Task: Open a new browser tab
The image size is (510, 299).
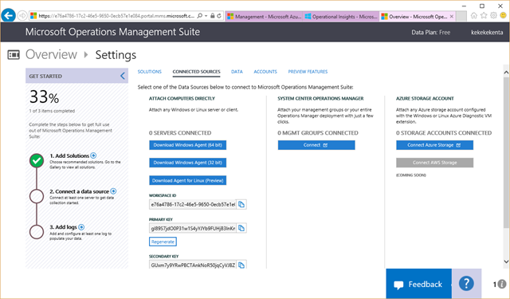Action: [461, 16]
